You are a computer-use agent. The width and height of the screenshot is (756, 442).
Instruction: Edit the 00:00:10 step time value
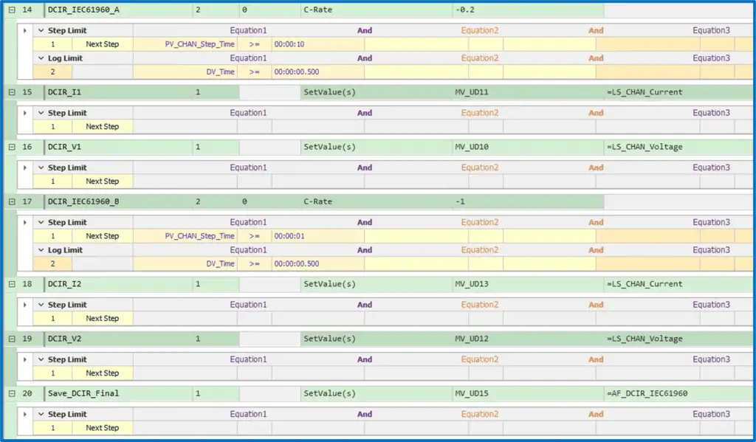pyautogui.click(x=317, y=44)
